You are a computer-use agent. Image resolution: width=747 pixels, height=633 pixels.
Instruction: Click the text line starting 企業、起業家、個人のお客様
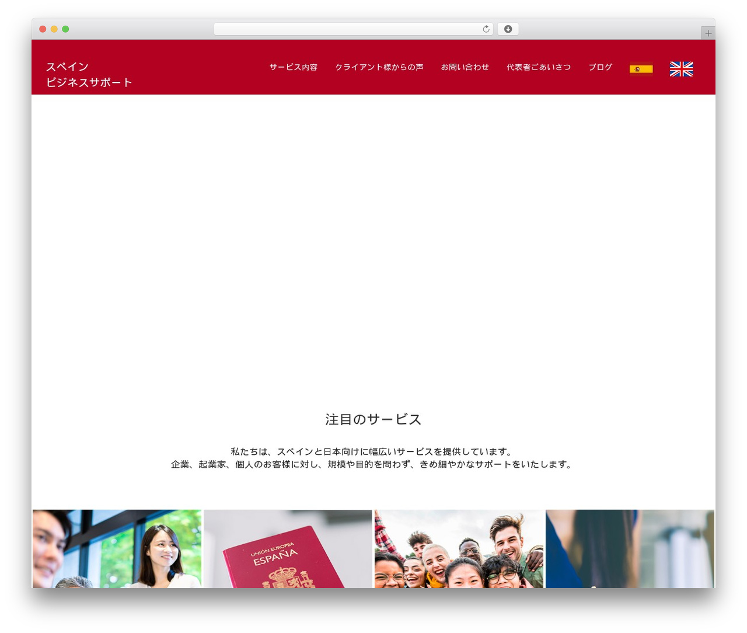[x=372, y=464]
